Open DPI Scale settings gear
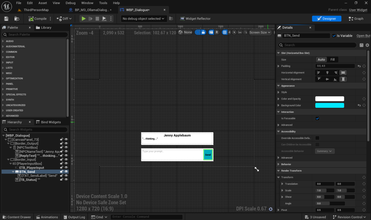 (270, 209)
